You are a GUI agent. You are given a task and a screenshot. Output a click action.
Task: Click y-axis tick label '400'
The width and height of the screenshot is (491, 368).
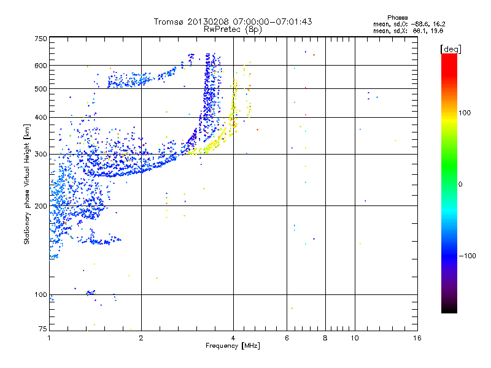point(41,117)
